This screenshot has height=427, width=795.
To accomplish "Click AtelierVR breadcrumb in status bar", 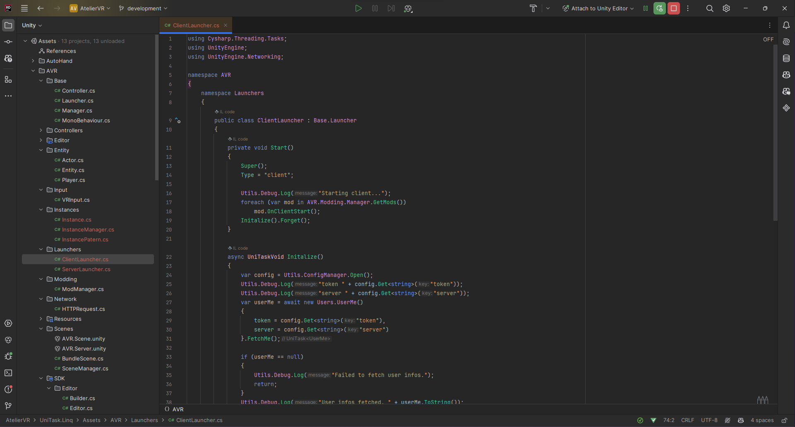I will pos(18,420).
